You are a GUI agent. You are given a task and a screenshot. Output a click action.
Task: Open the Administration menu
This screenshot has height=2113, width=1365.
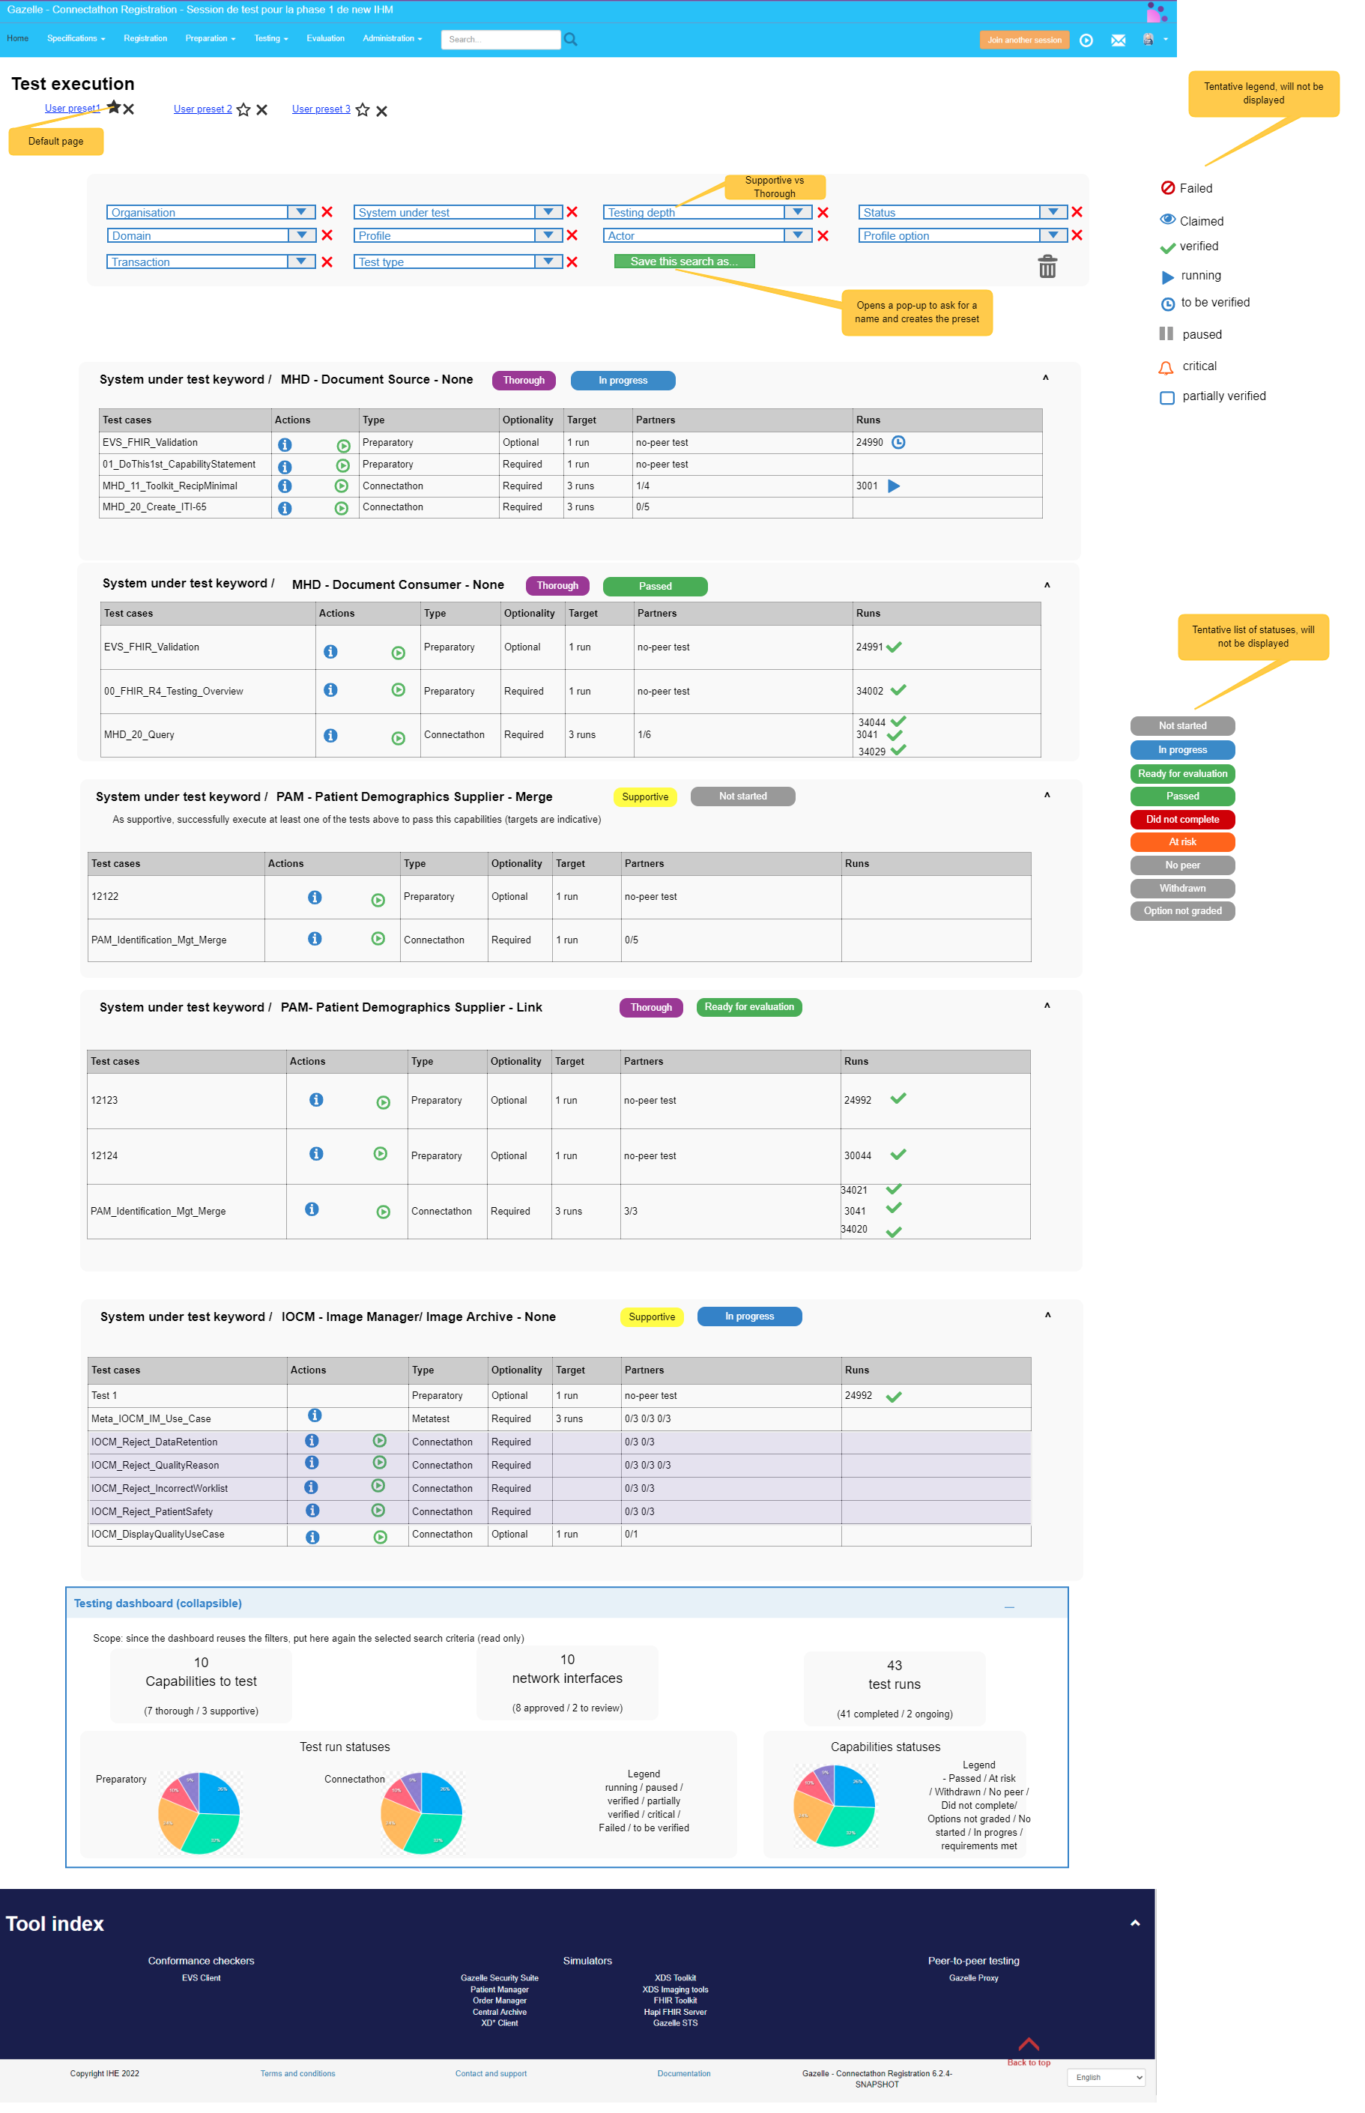coord(393,38)
